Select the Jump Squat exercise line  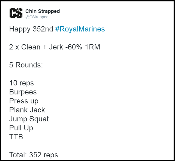29,119
